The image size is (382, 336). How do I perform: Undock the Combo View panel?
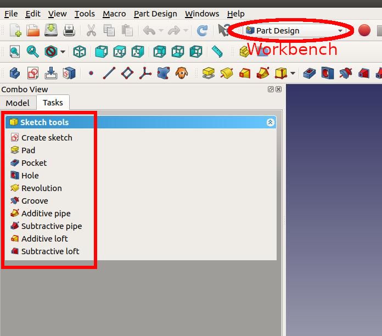271,89
